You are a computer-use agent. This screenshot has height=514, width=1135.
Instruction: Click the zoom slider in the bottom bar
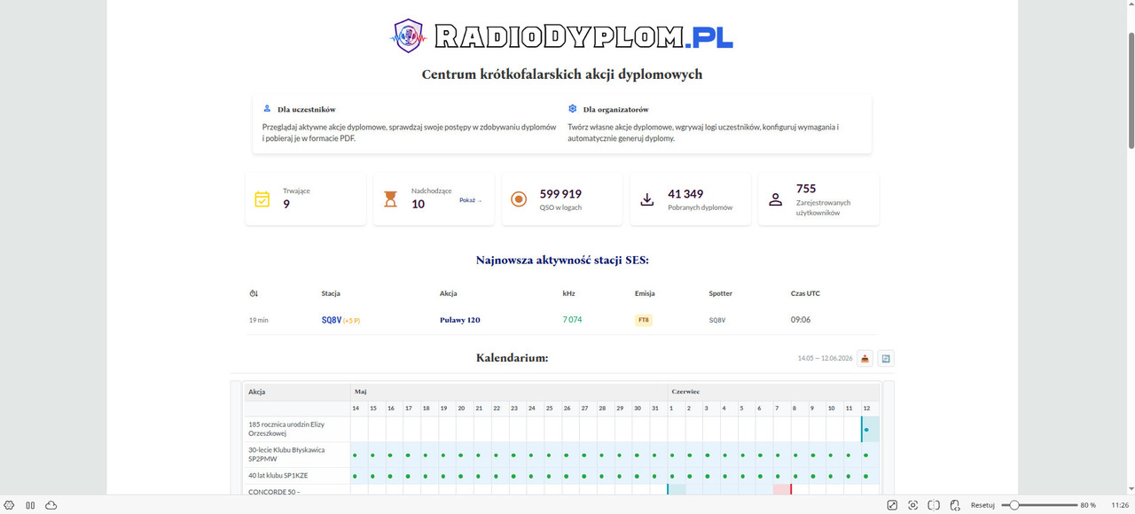1038,505
